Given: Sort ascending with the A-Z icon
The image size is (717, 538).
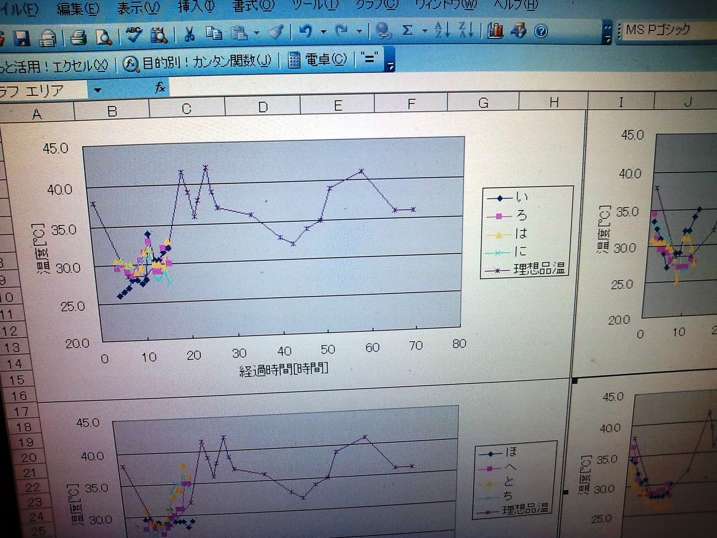Looking at the screenshot, I should coord(442,30).
